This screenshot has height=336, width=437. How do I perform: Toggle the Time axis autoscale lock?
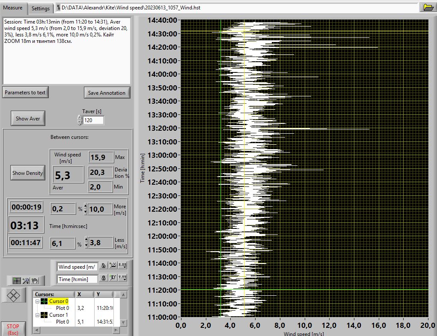pyautogui.click(x=104, y=278)
